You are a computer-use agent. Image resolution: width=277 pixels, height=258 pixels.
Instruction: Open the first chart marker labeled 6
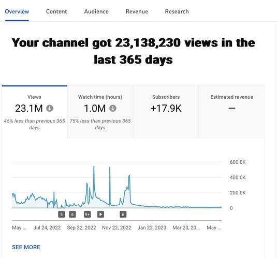72,215
